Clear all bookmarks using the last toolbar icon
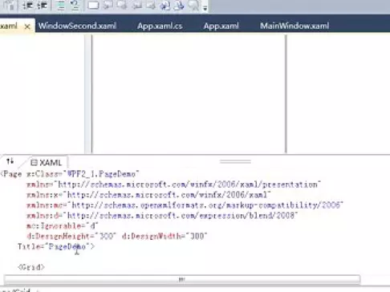This screenshot has width=390, height=292. 193,6
